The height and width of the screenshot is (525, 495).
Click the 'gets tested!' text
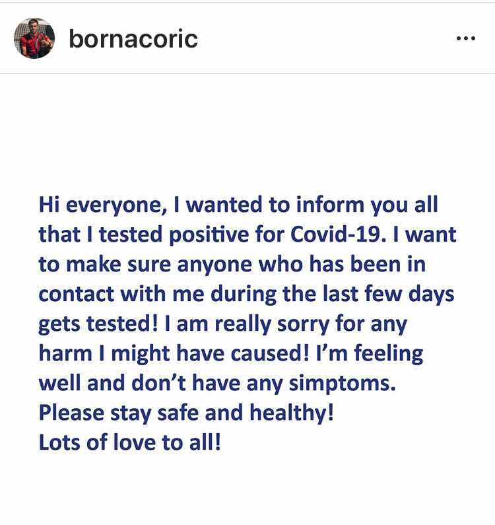(x=98, y=324)
